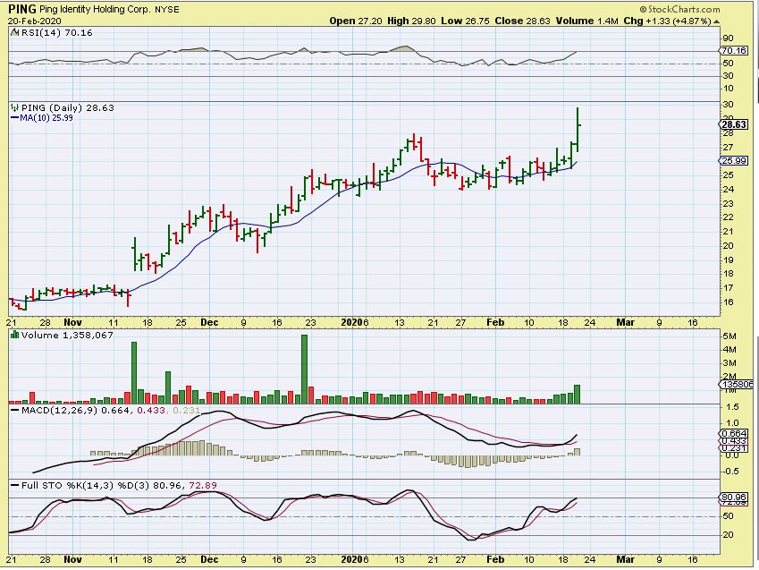Screen dimensions: 759x570
Task: Click the last green volume bar on Feb 20
Action: (x=577, y=394)
